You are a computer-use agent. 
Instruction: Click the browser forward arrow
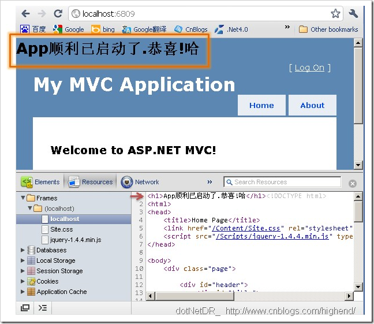[x=42, y=14]
